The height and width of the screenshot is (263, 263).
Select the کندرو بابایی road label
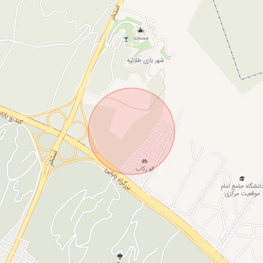click(x=11, y=118)
